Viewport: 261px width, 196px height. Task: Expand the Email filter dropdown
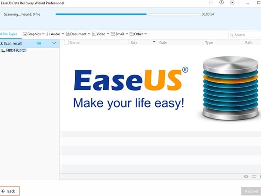click(127, 34)
